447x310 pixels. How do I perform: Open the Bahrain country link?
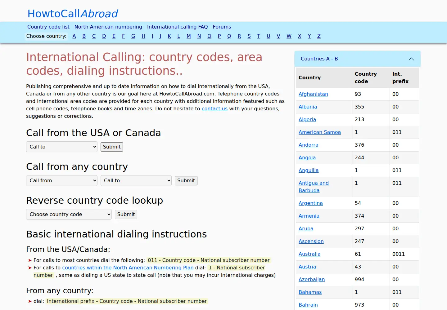(308, 305)
